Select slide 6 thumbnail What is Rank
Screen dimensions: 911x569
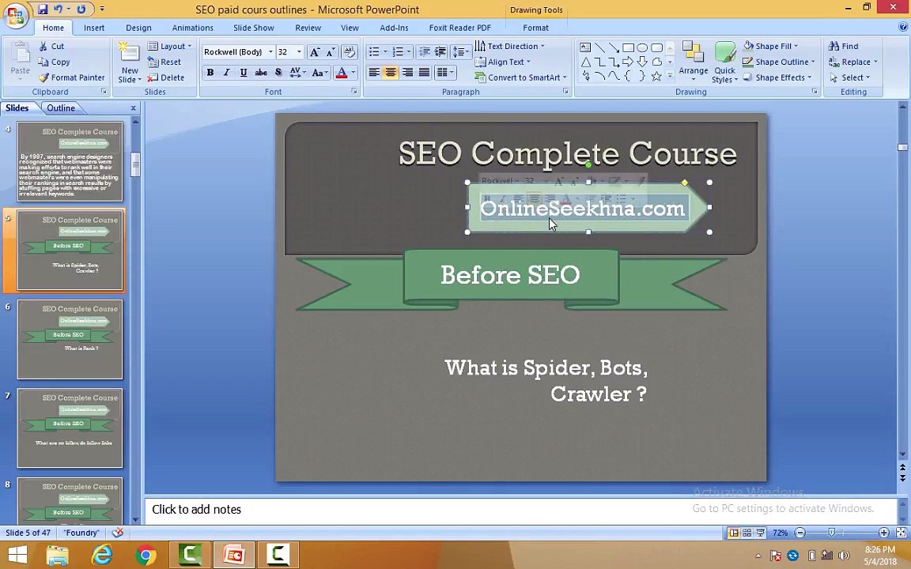pyautogui.click(x=70, y=339)
